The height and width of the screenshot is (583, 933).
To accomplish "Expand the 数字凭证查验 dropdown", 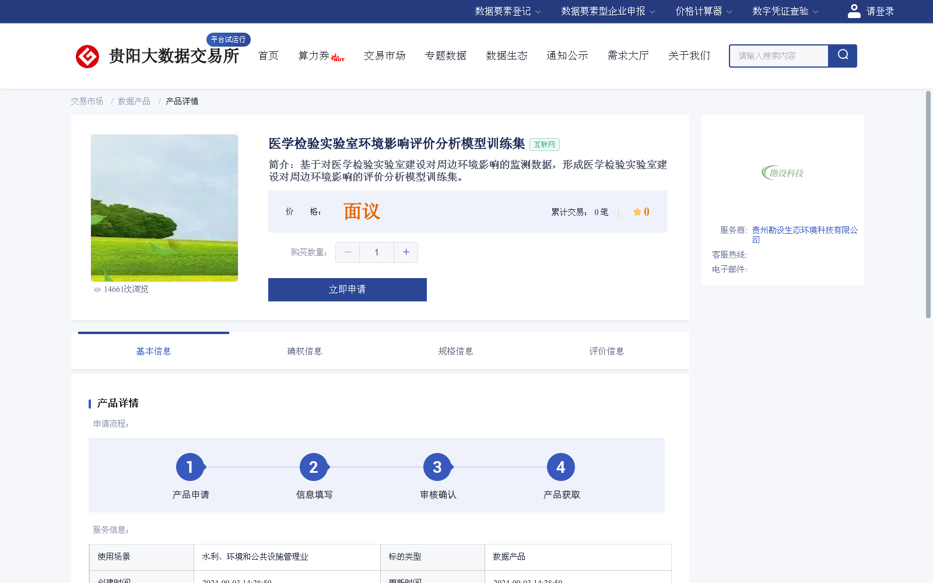I will [785, 11].
